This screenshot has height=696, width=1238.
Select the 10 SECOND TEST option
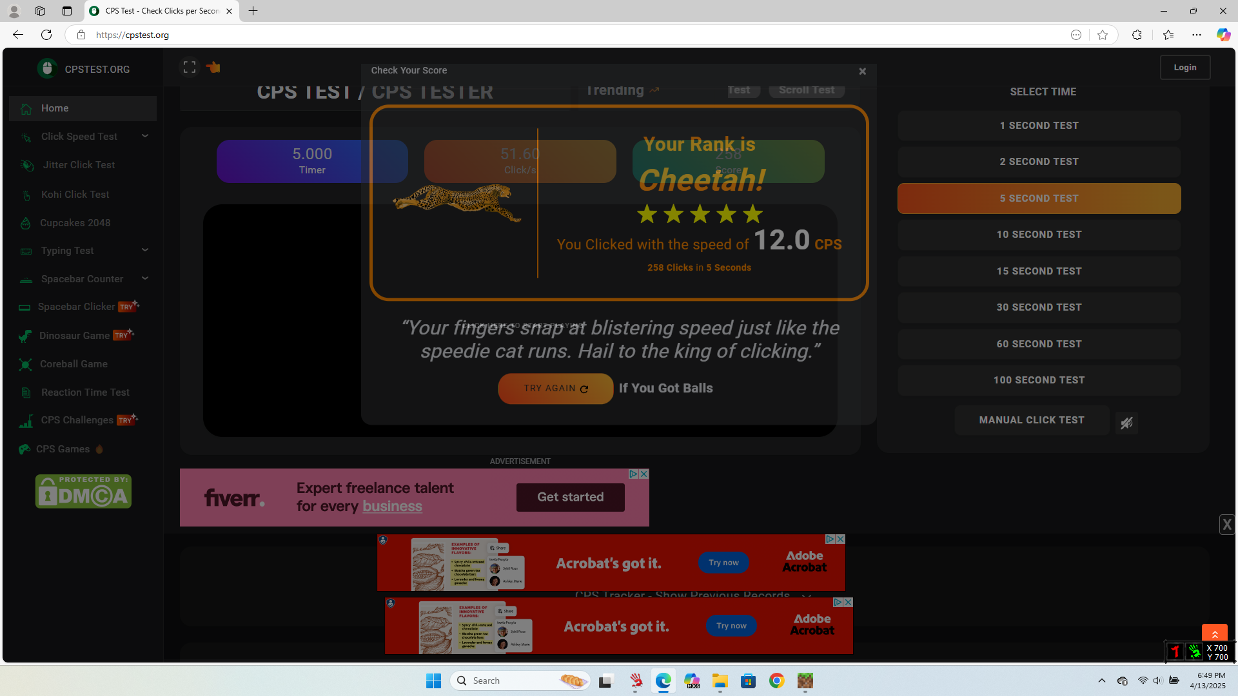[1039, 235]
